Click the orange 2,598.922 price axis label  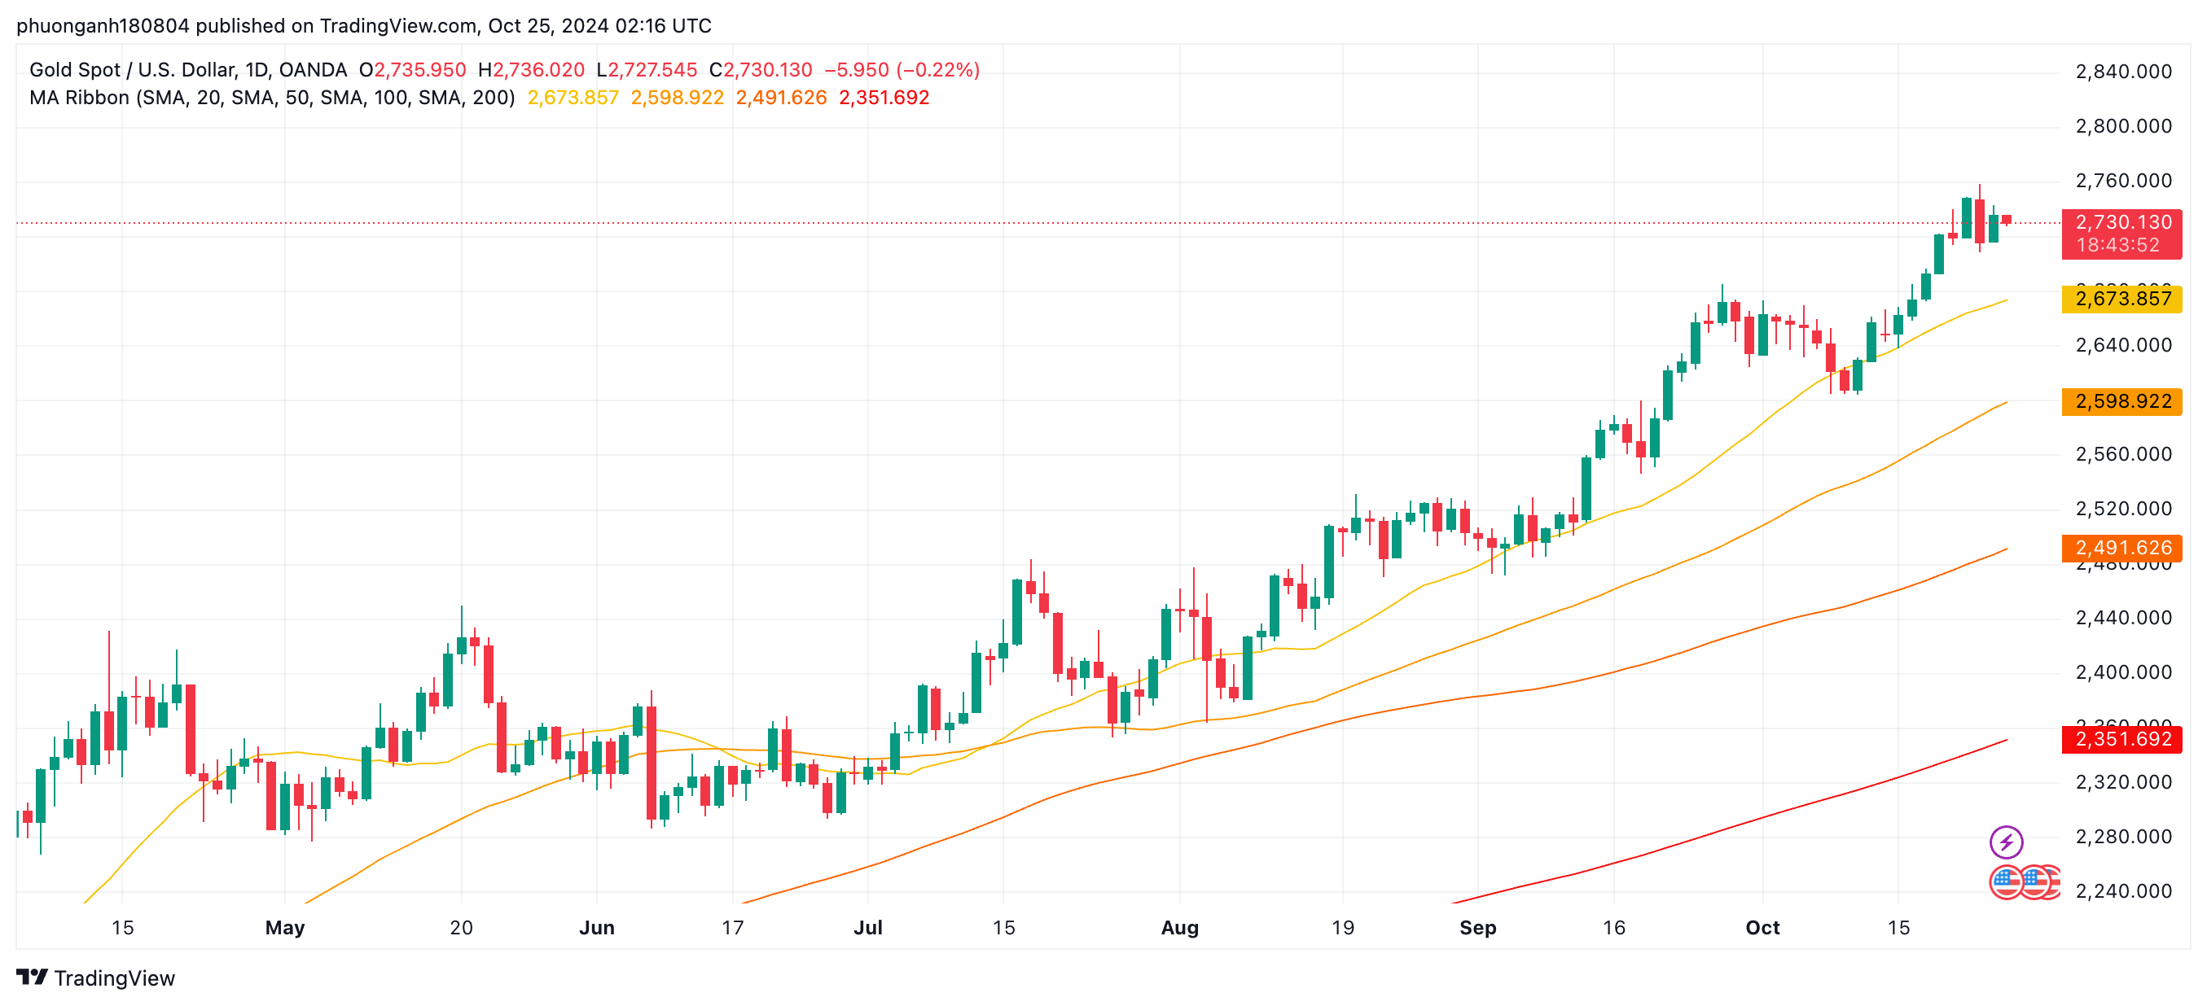(2122, 401)
